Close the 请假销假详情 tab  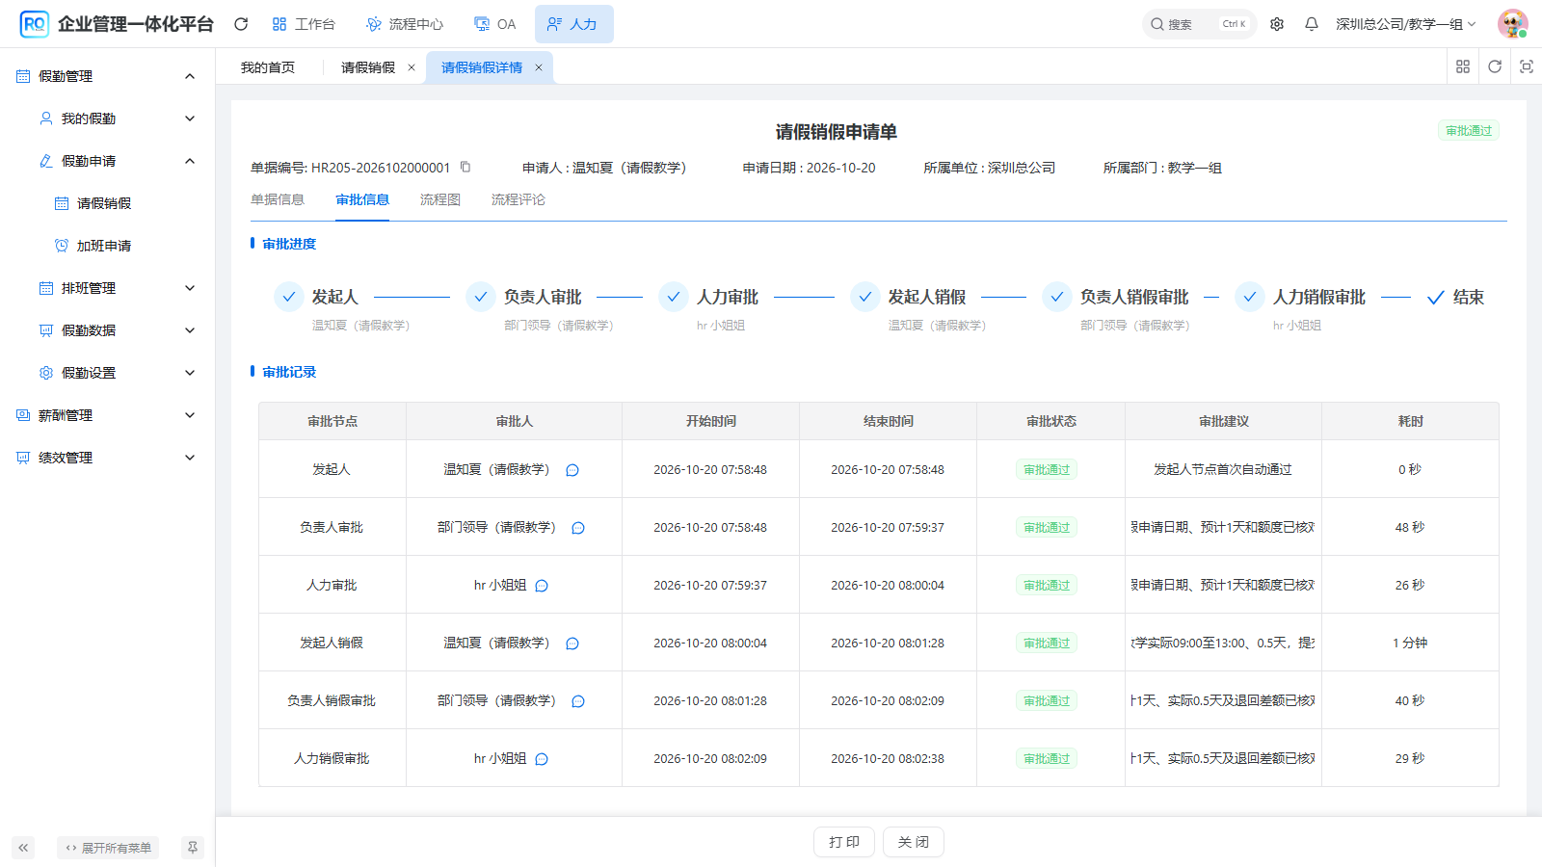tap(539, 67)
